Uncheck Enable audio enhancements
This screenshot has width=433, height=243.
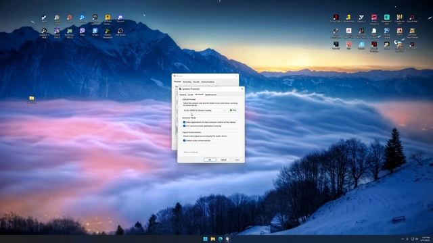(x=184, y=140)
